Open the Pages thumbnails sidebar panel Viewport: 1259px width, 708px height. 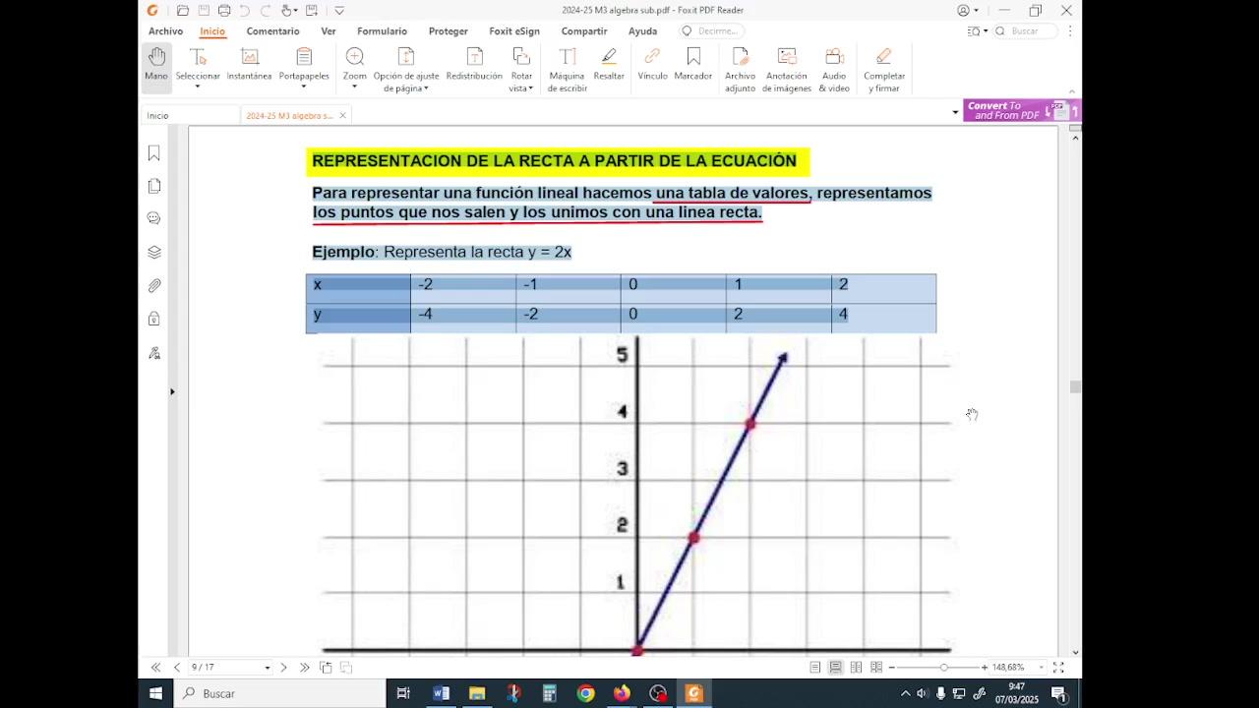tap(154, 186)
